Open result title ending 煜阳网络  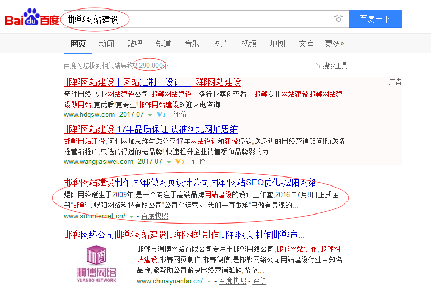click(190, 182)
